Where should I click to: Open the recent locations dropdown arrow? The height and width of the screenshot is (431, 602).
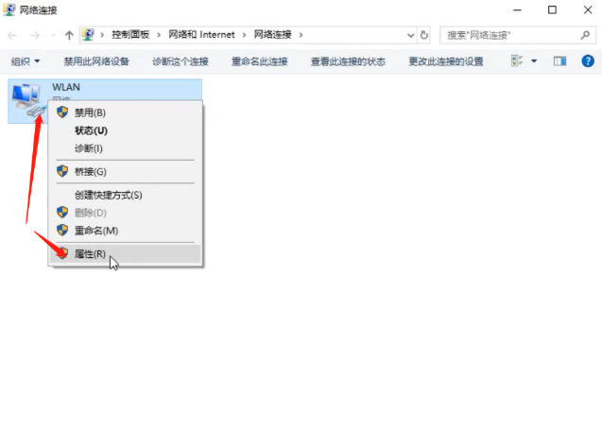[53, 35]
